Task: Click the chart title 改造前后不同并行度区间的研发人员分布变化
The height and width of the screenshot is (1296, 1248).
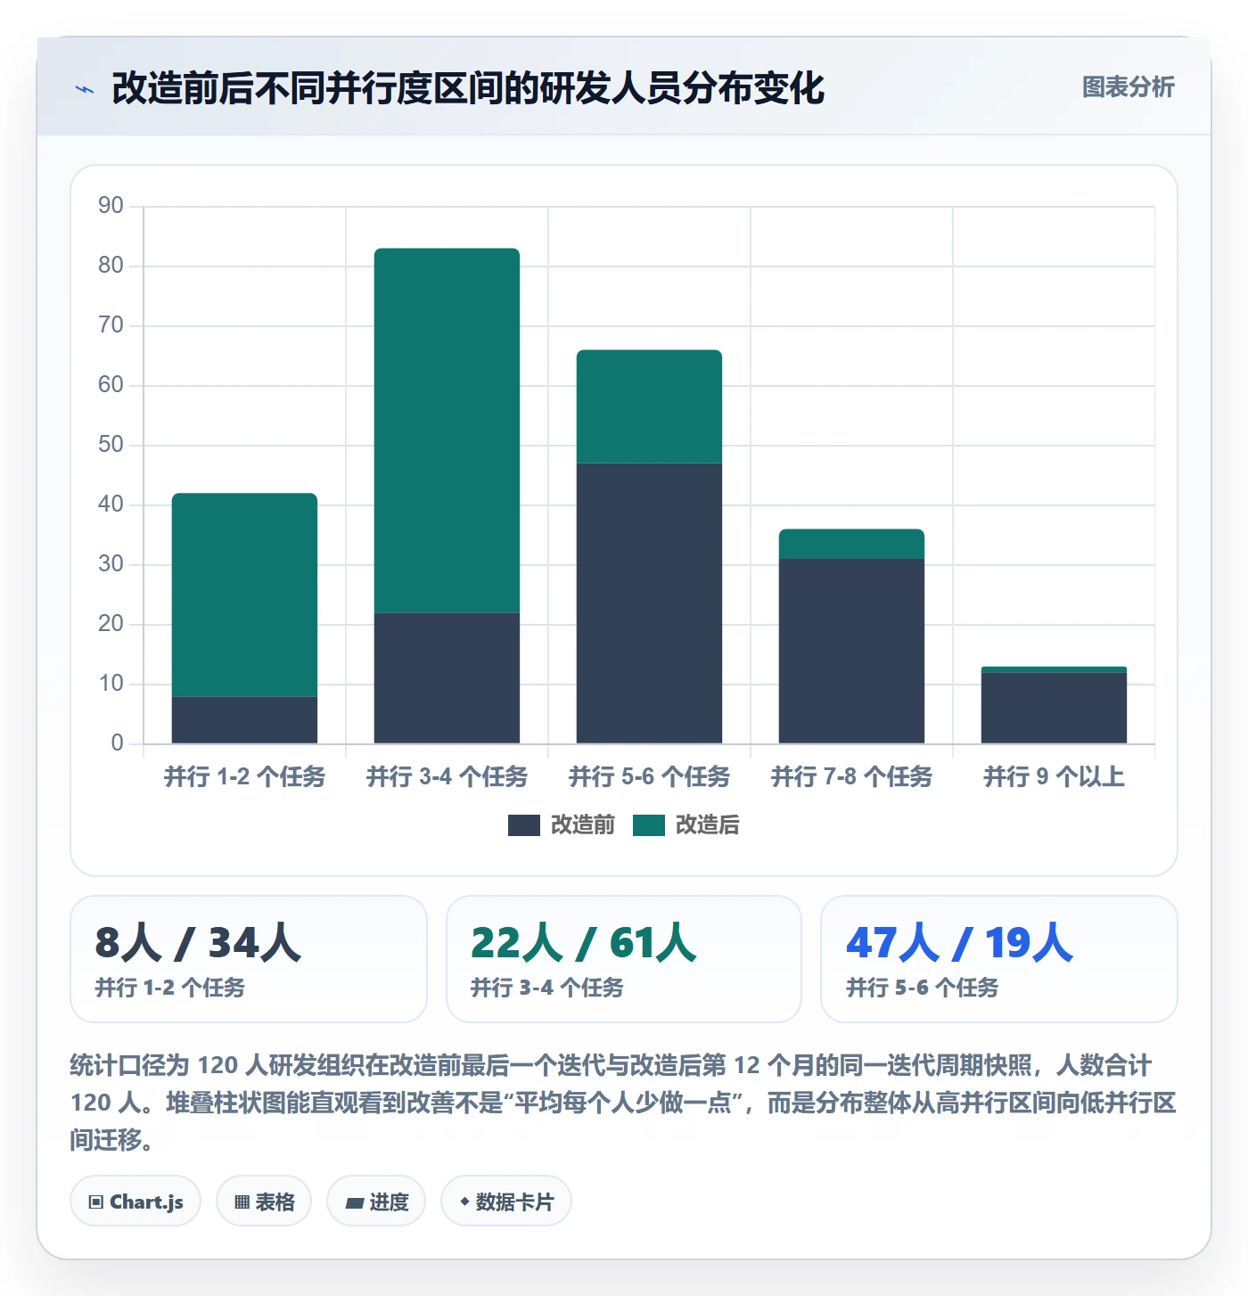Action: (468, 88)
